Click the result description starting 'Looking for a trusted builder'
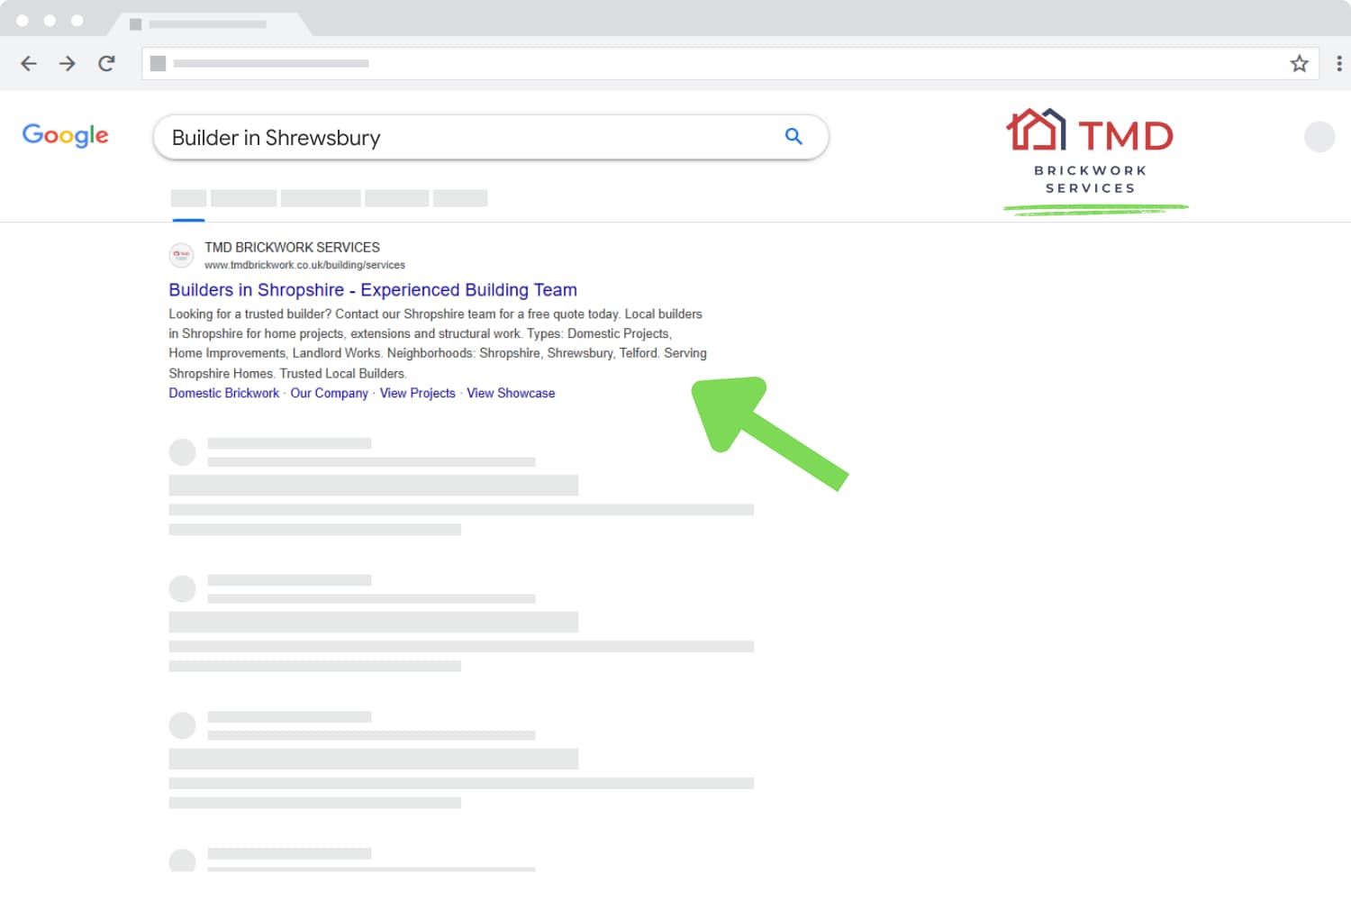 [438, 343]
